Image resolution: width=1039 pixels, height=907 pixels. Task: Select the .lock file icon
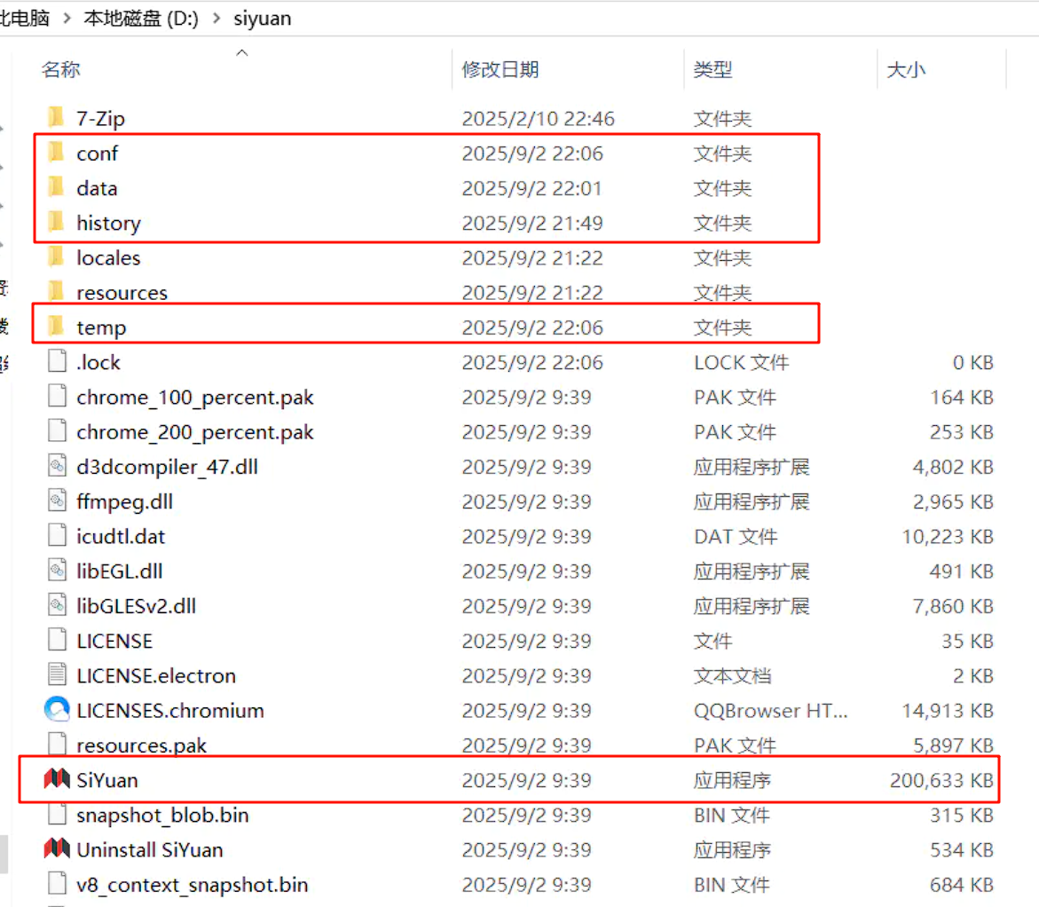point(57,361)
